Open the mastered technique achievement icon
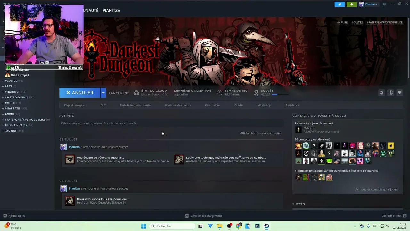410x231 pixels. pos(179,159)
